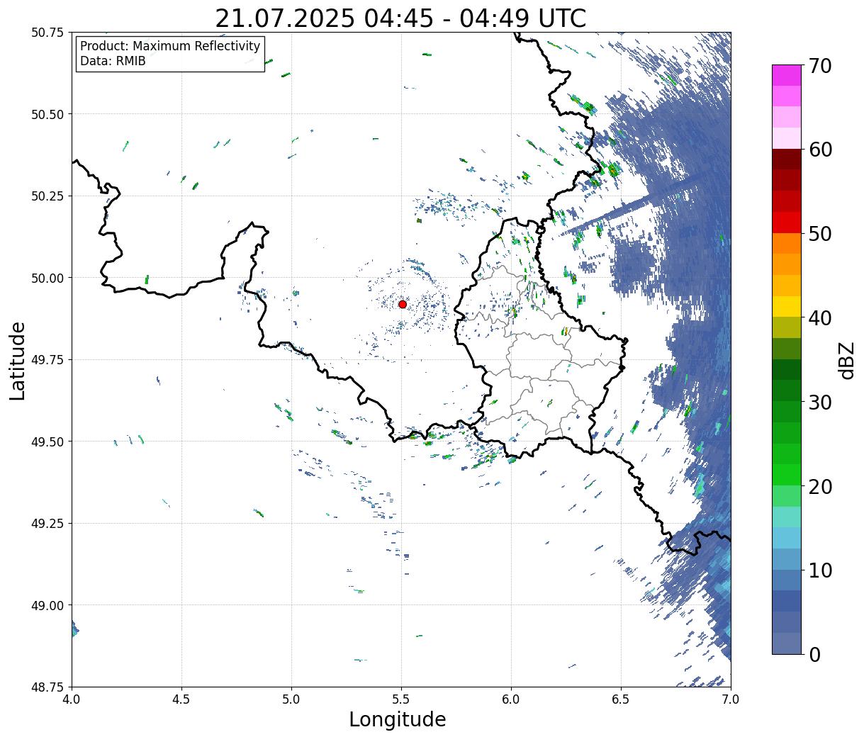This screenshot has width=864, height=737.
Task: Click the 'Latitude' axis label
Action: pyautogui.click(x=18, y=361)
